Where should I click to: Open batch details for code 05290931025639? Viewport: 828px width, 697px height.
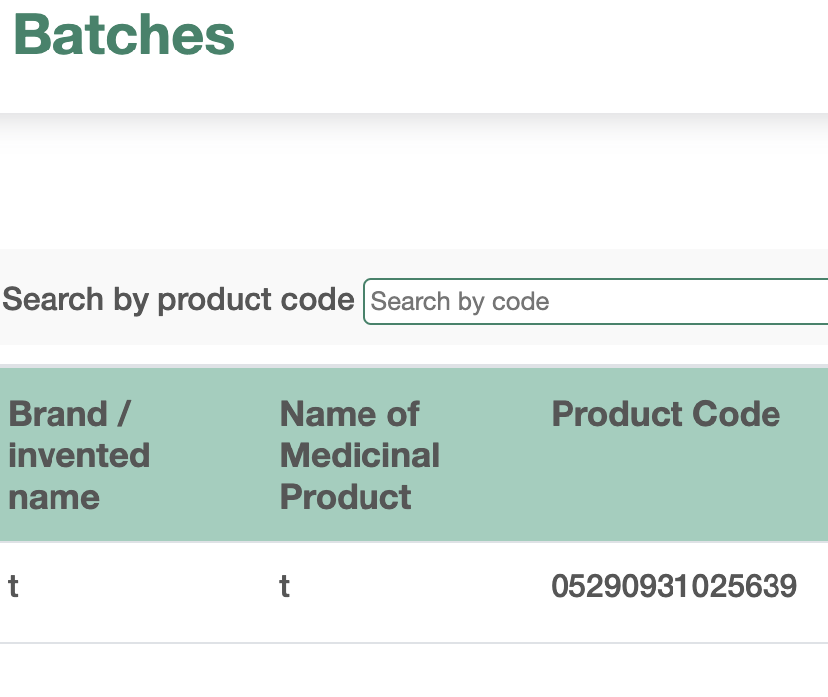click(x=673, y=586)
